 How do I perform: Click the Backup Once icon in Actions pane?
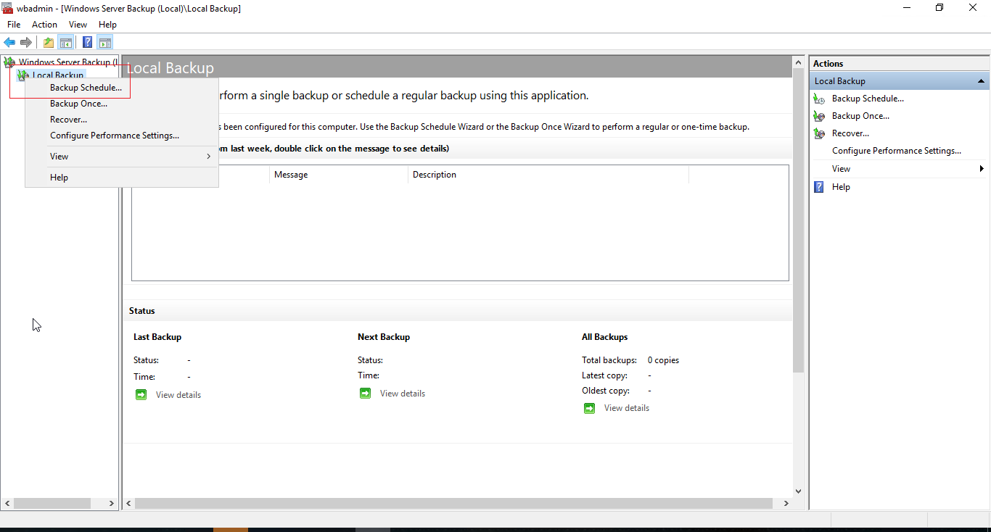pyautogui.click(x=819, y=116)
